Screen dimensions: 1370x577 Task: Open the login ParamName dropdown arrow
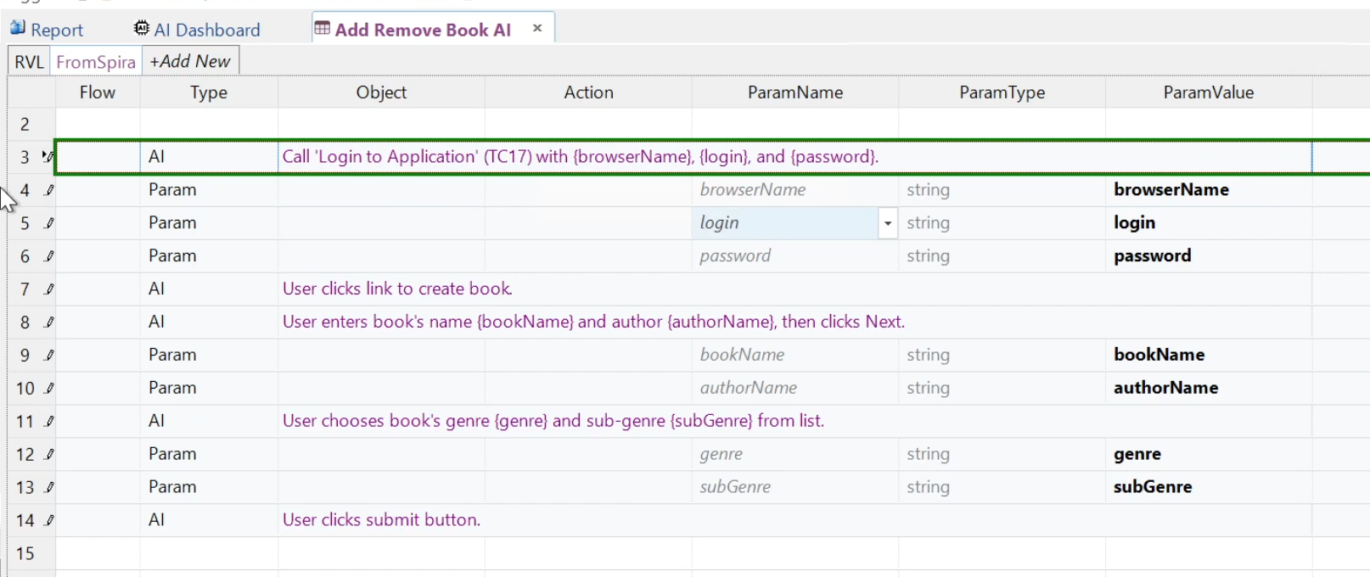[x=887, y=223]
